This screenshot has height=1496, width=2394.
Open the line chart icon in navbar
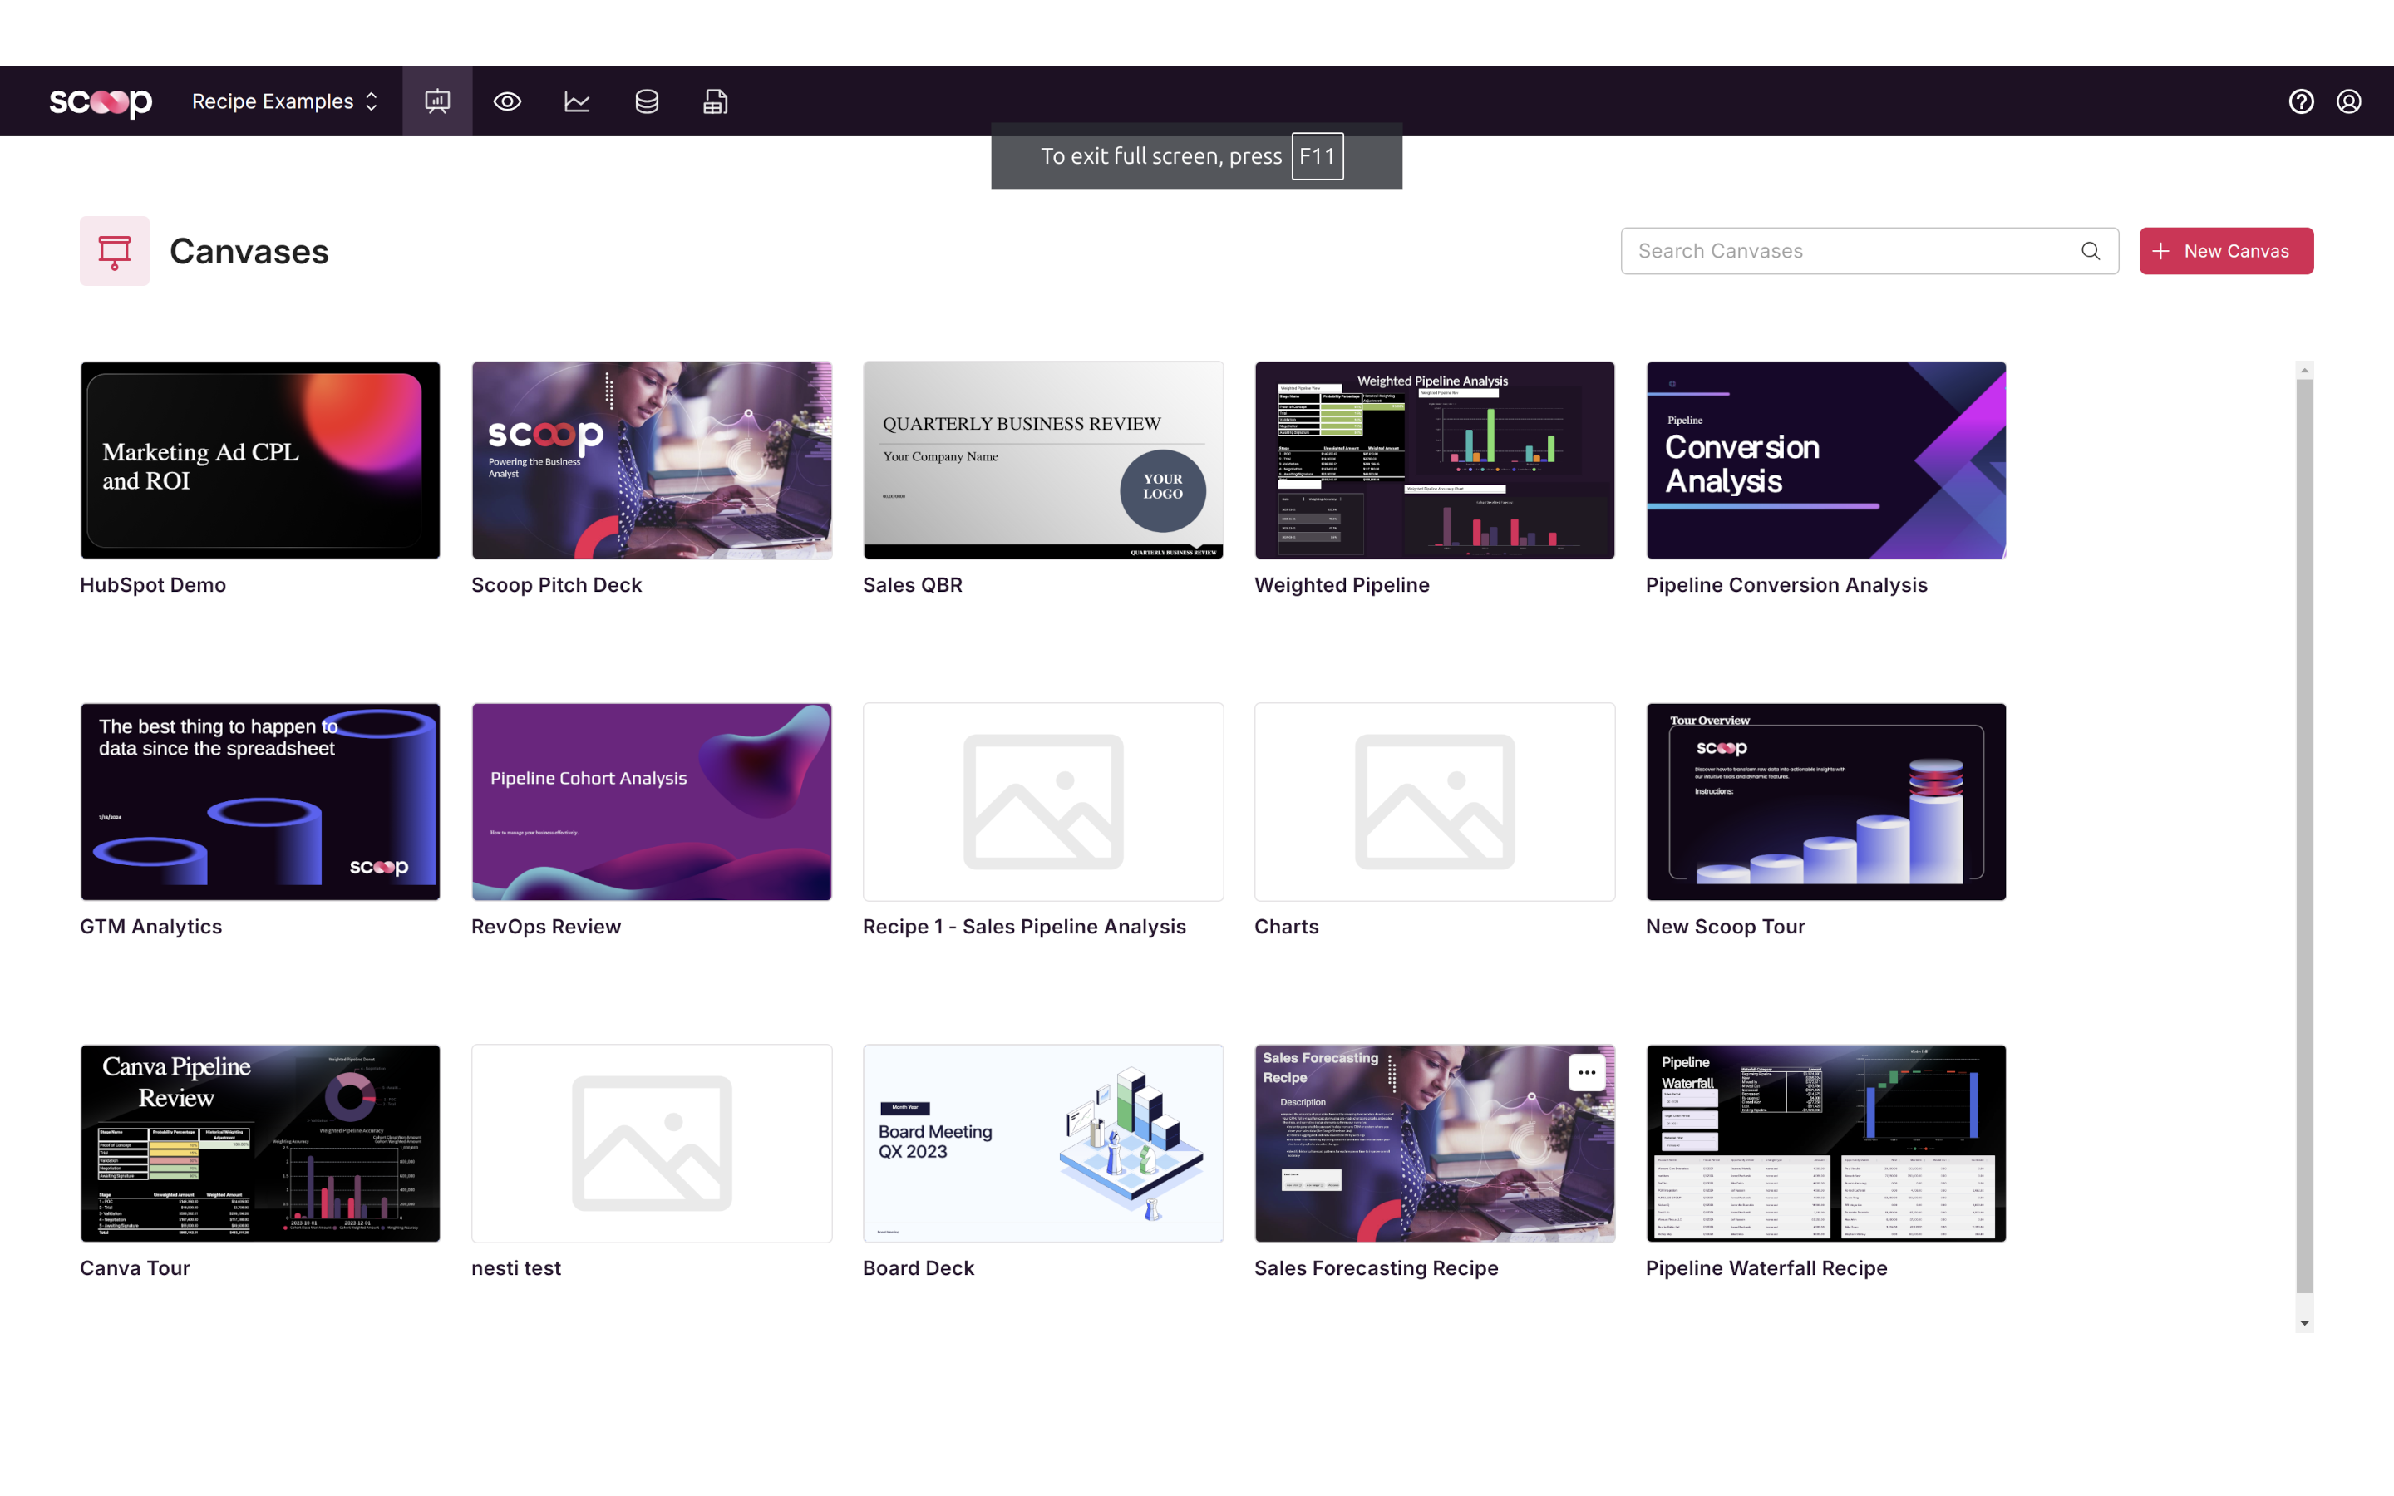[578, 101]
